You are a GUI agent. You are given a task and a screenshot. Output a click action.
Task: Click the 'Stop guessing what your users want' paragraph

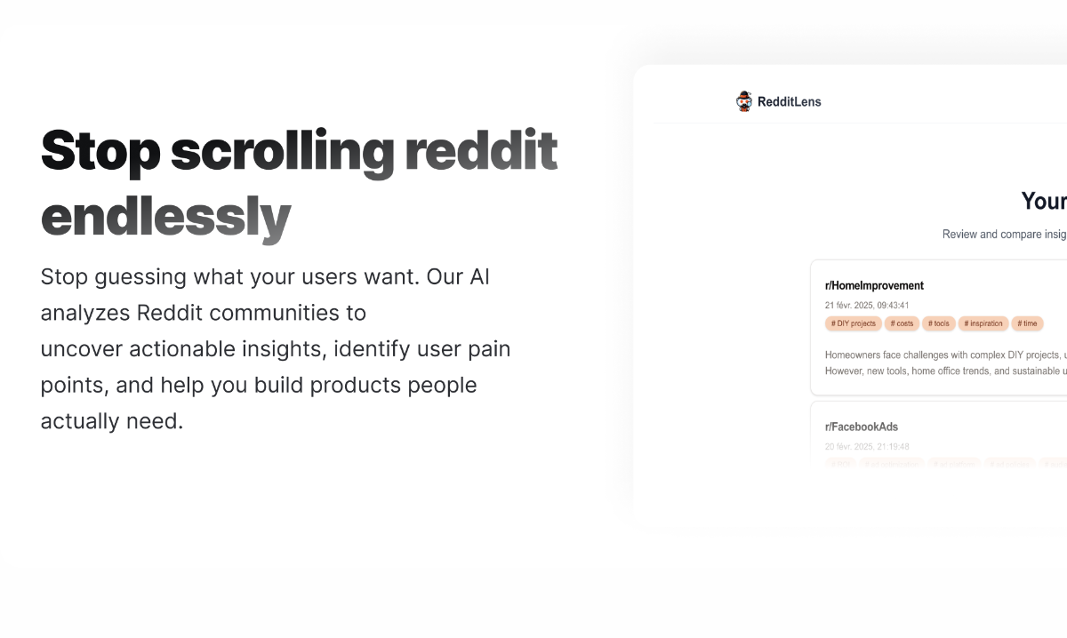[x=276, y=348]
